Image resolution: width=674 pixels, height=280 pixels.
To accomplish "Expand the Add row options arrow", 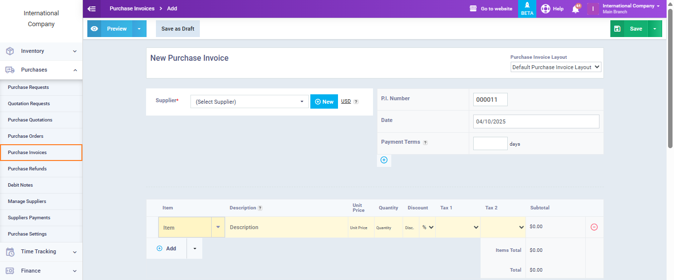I will click(194, 248).
